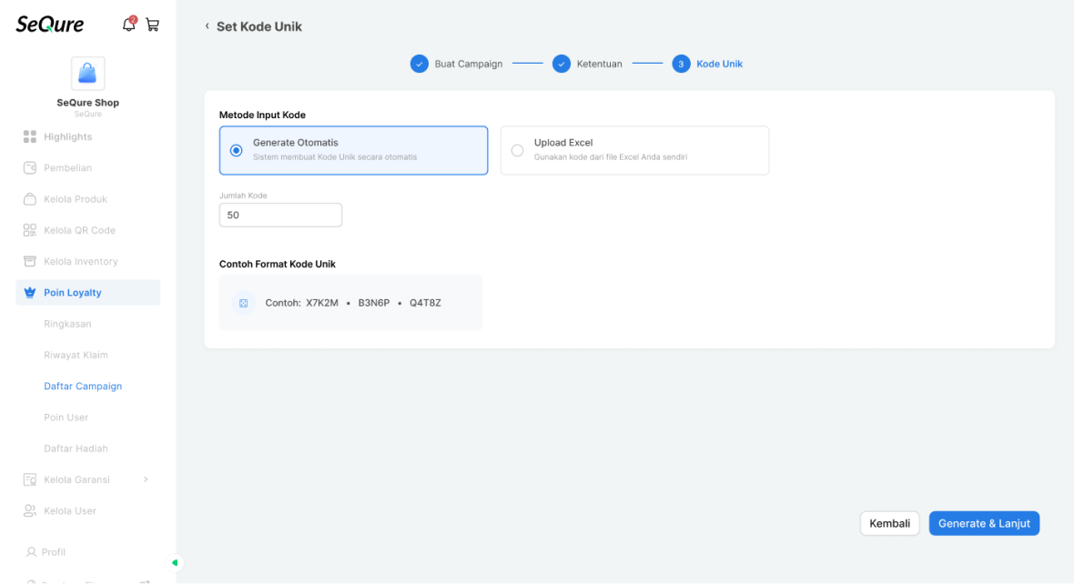Click the example code X7K2M
This screenshot has width=1074, height=584.
[x=322, y=303]
